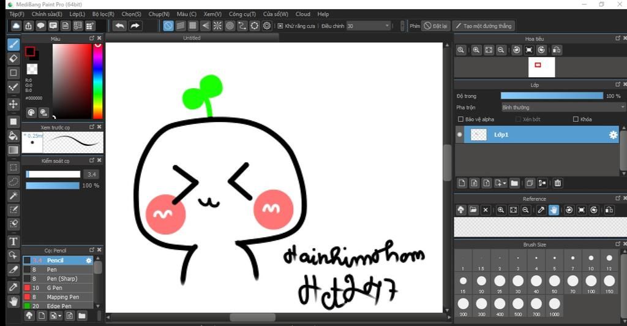Choose the Pen (Sharp) brush
627x326 pixels.
pyautogui.click(x=58, y=279)
